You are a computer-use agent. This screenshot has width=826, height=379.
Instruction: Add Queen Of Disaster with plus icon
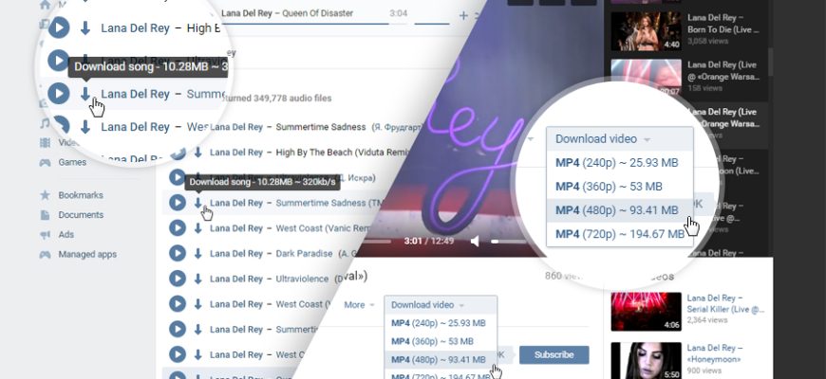[463, 16]
